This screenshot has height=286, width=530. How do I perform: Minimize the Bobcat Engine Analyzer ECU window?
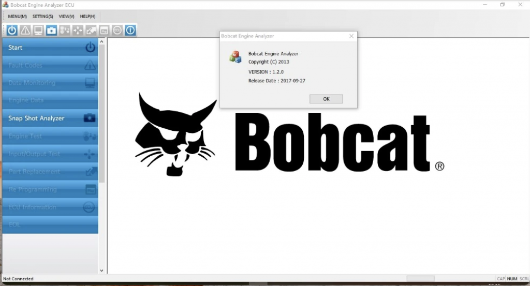pos(485,4)
